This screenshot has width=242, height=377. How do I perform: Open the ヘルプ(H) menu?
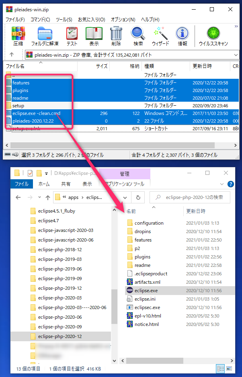150,19
